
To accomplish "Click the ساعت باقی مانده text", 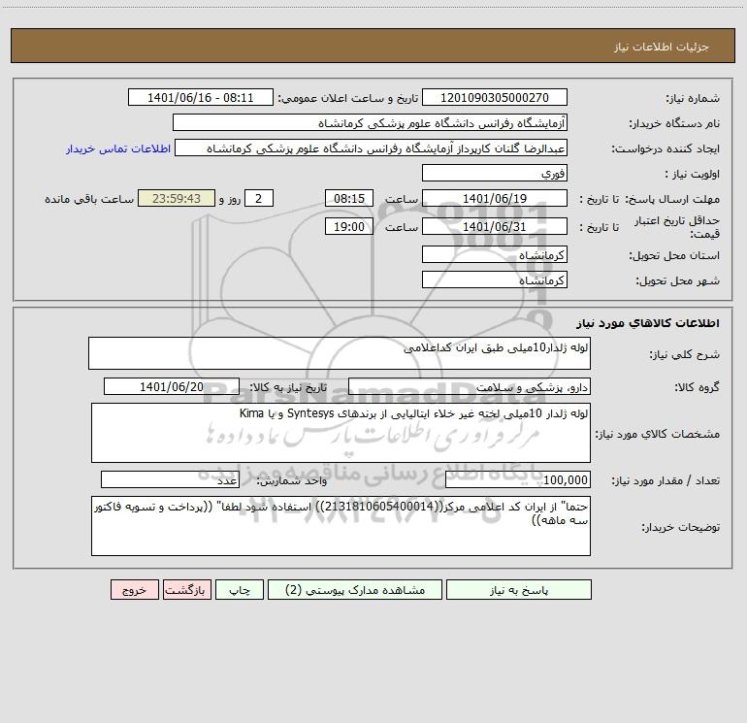I will point(89,199).
